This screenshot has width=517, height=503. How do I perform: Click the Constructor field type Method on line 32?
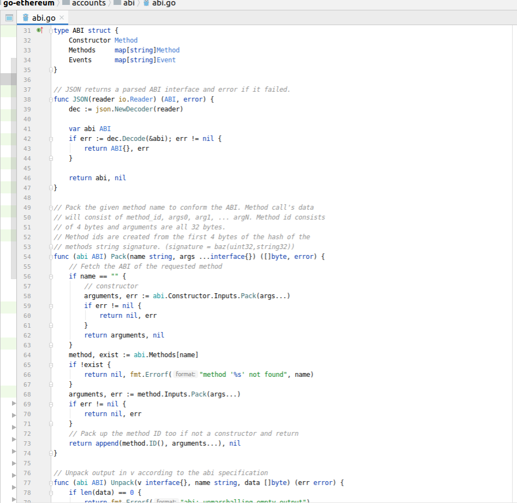[126, 40]
